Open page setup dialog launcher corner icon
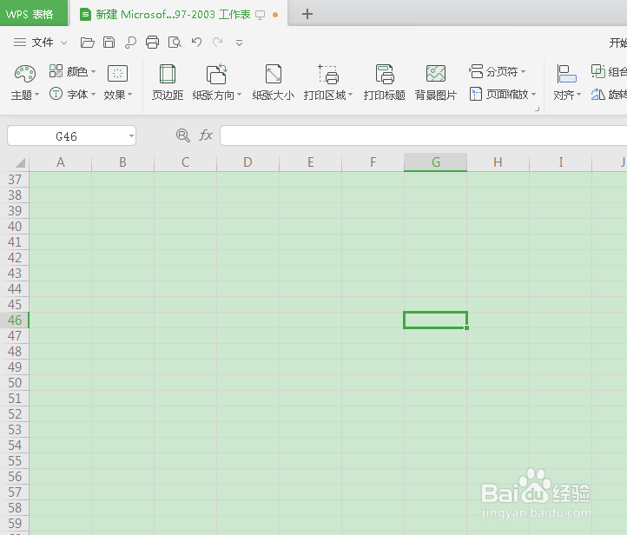This screenshot has width=627, height=535. click(x=537, y=109)
